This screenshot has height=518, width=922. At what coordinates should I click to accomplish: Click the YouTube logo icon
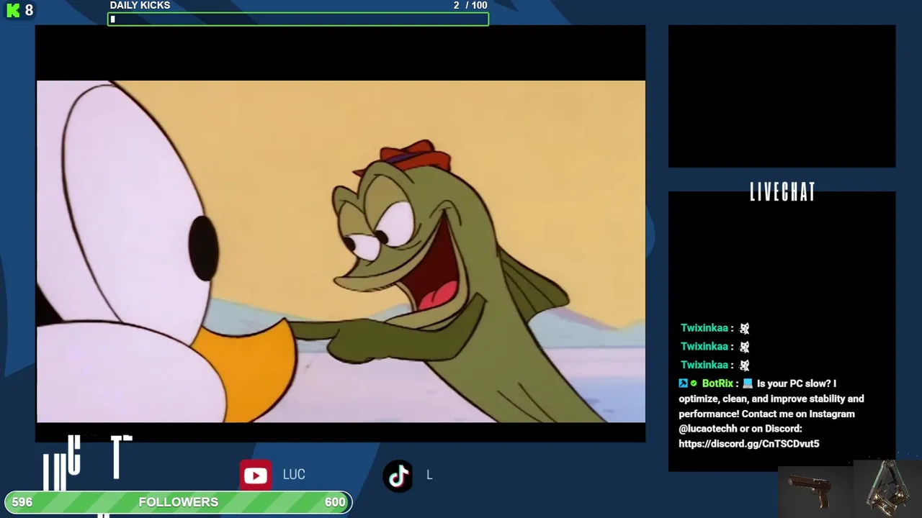click(255, 476)
